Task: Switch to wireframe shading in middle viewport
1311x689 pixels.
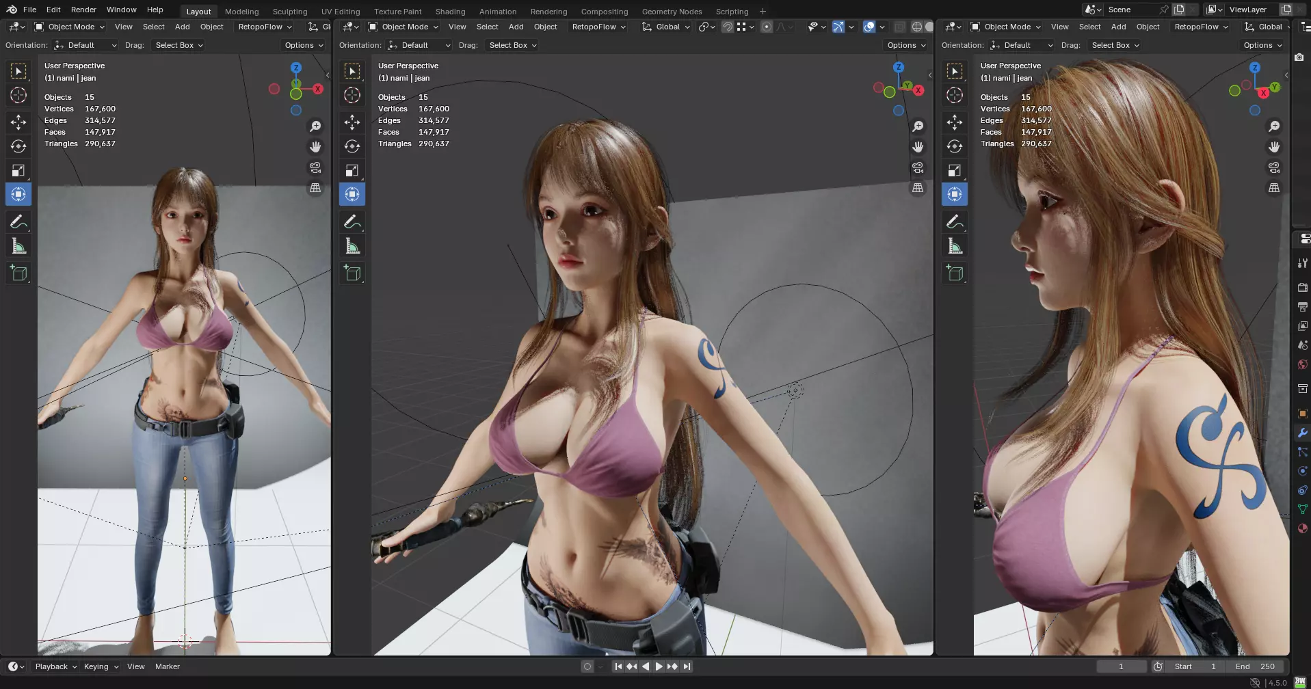Action: click(x=917, y=27)
